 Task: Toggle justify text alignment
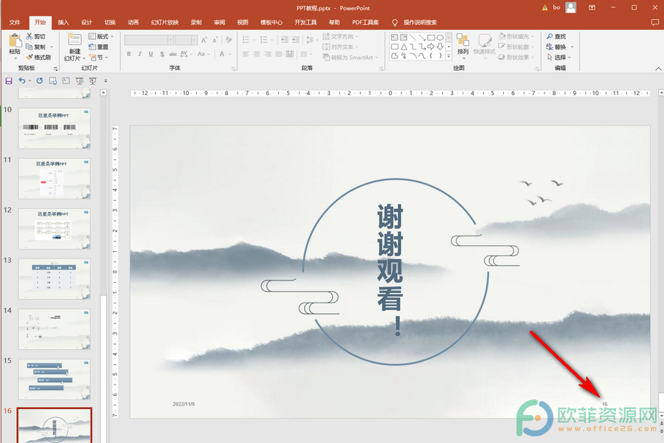(279, 54)
